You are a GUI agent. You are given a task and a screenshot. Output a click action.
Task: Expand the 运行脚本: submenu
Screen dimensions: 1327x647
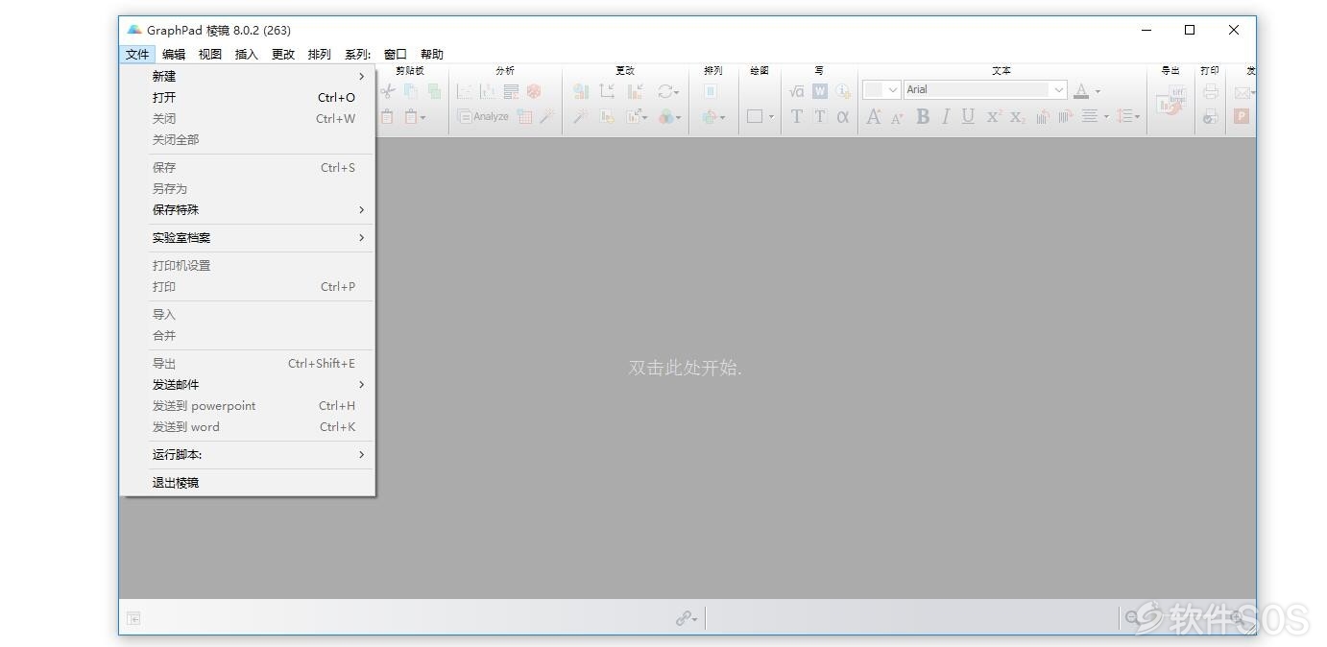tap(247, 454)
